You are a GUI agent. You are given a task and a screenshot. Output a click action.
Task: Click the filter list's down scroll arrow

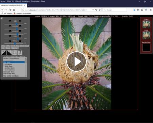26,76
